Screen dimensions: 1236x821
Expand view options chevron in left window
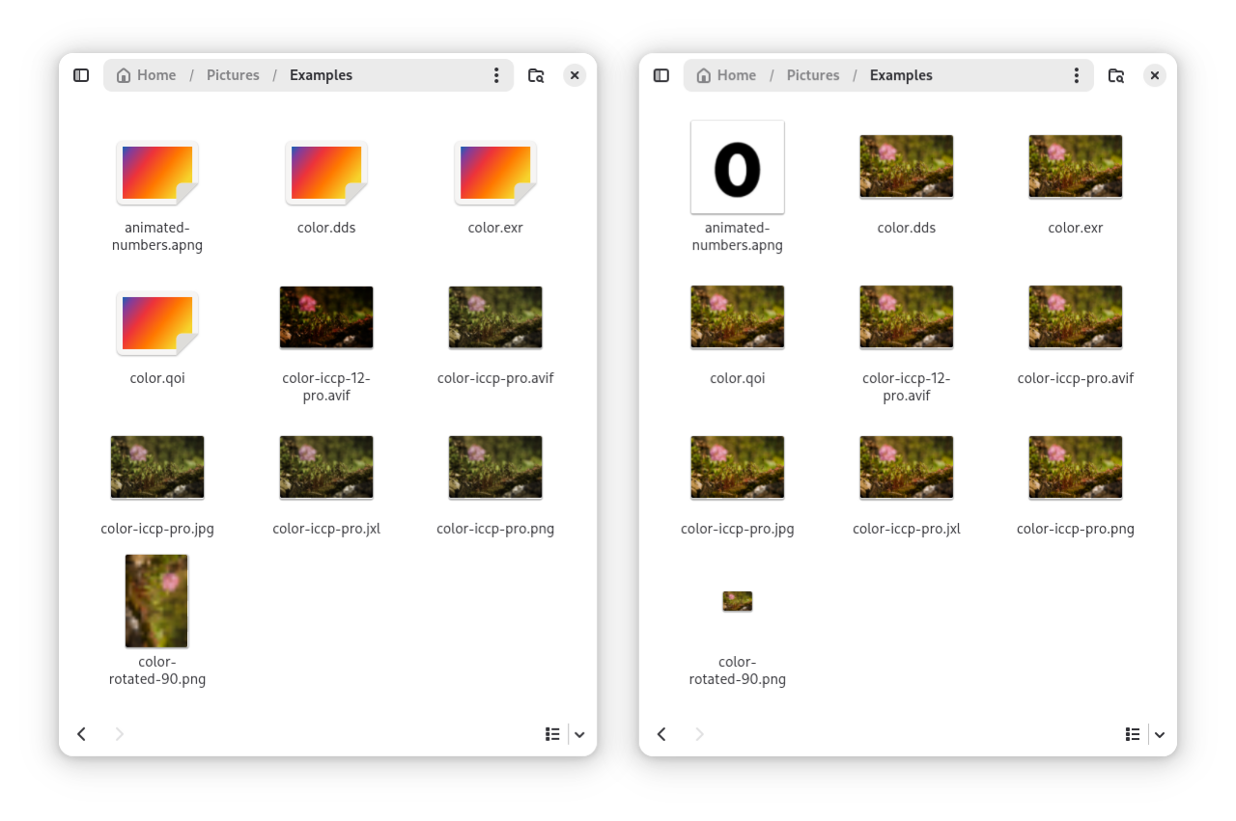579,734
